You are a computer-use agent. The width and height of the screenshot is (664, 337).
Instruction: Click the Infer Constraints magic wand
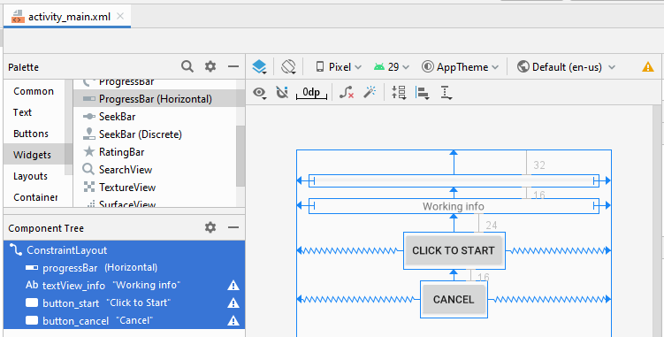pyautogui.click(x=370, y=92)
